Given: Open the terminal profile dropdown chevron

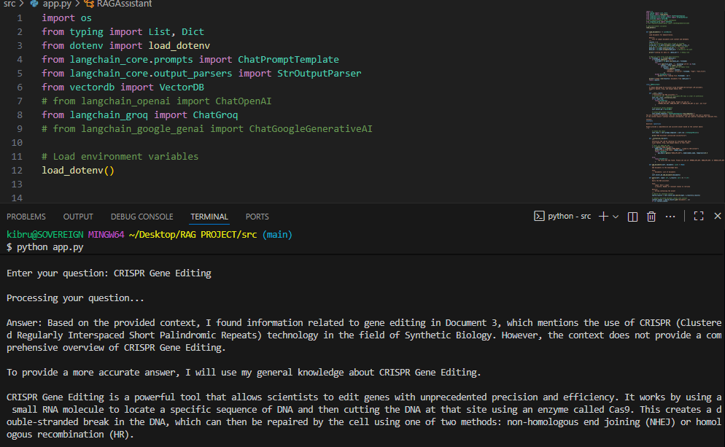Looking at the screenshot, I should pyautogui.click(x=616, y=216).
